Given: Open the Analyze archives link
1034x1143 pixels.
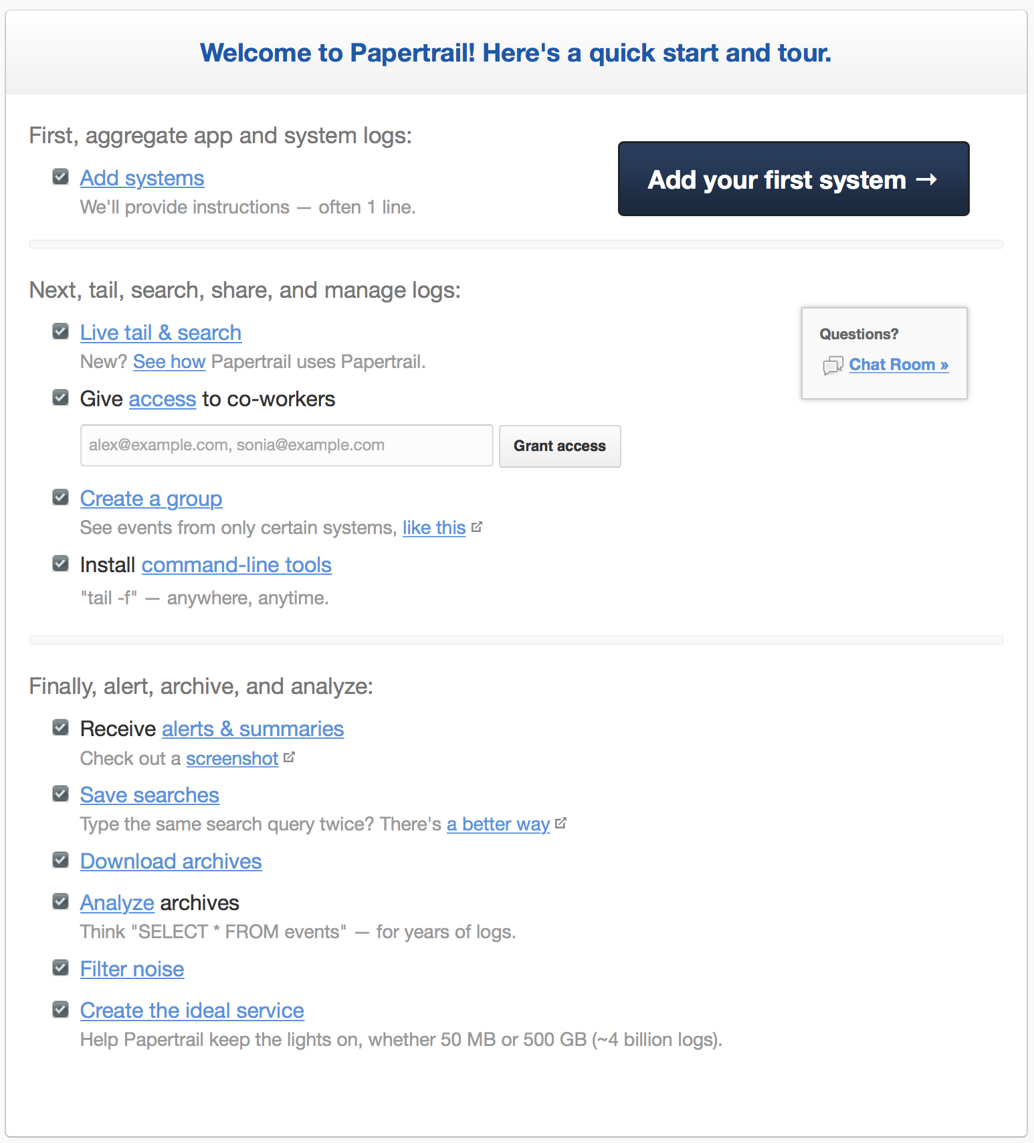Looking at the screenshot, I should [x=117, y=903].
